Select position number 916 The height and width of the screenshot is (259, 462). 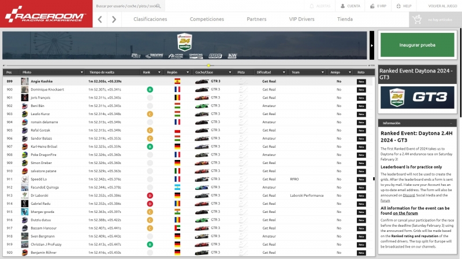(x=9, y=220)
